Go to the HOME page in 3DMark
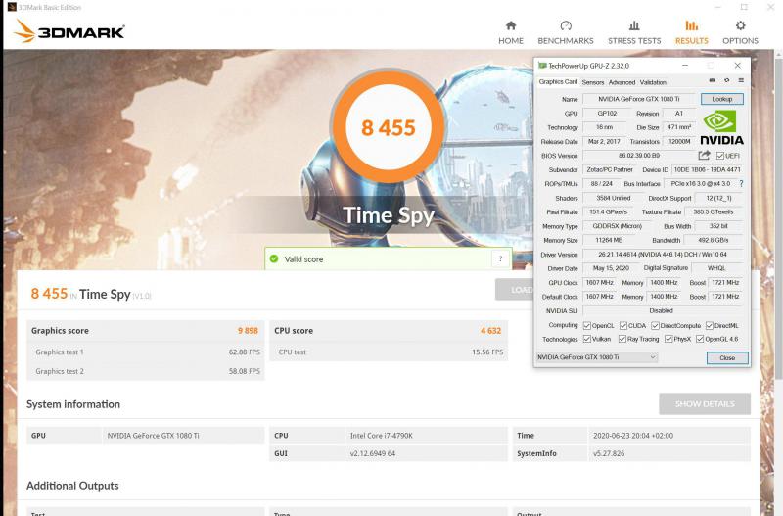 [x=510, y=31]
